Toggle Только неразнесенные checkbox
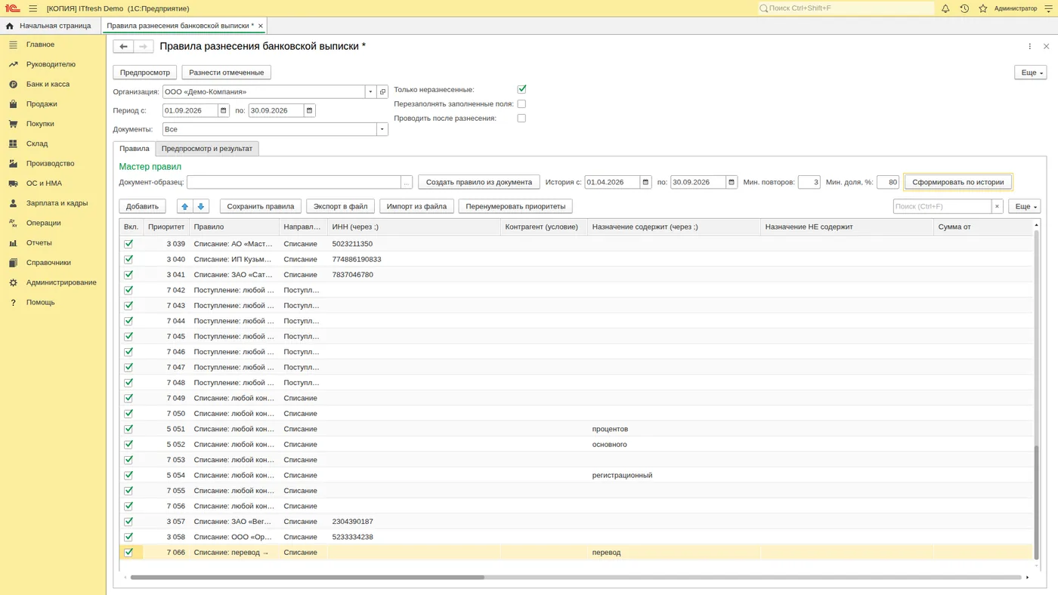Screen dimensions: 1058x595 point(521,89)
